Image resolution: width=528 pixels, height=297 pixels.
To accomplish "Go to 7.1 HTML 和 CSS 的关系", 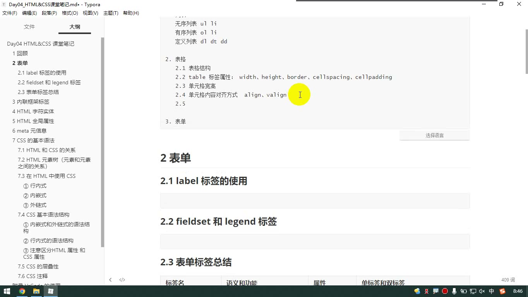I will tap(47, 150).
